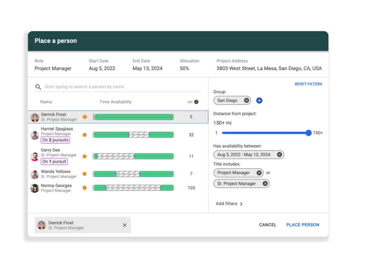Click the Aug 5, 2022 start date value
The image size is (366, 274).
click(102, 68)
